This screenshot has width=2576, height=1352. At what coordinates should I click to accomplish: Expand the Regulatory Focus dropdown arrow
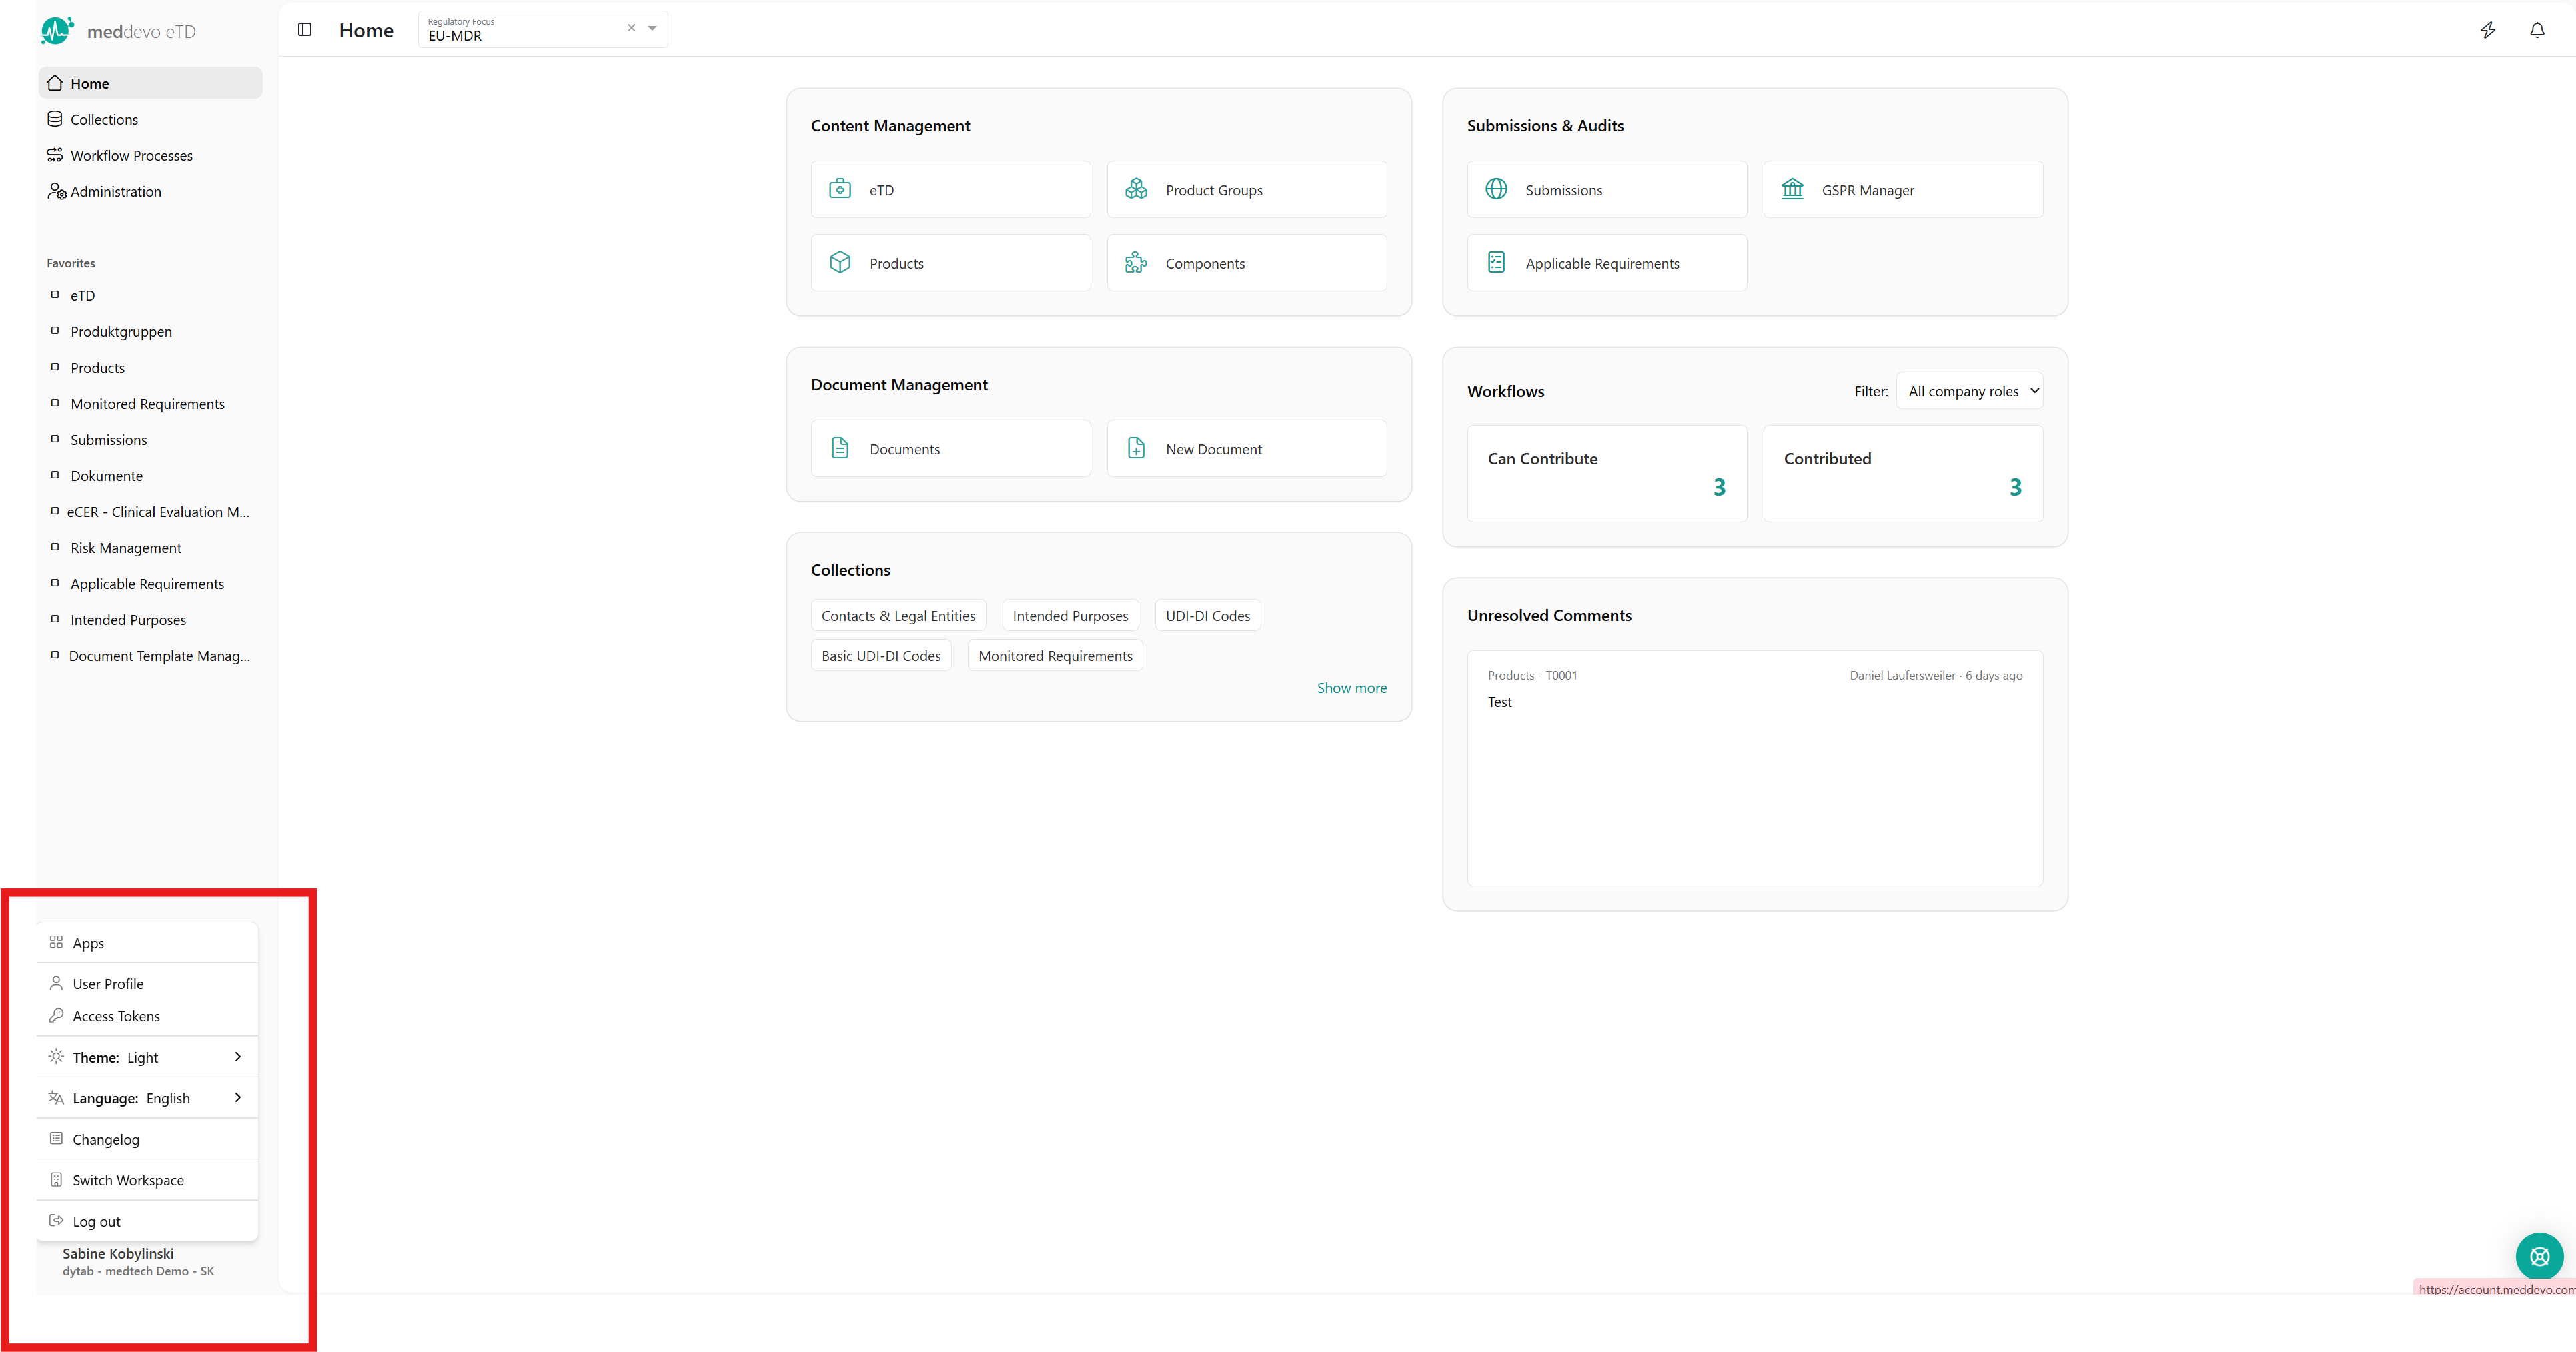coord(653,28)
